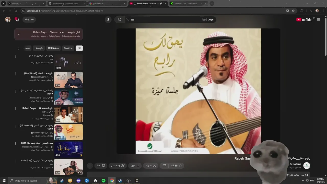This screenshot has height=184, width=327.
Task: Open the Chrome extensions puzzle icon
Action: [x=302, y=11]
